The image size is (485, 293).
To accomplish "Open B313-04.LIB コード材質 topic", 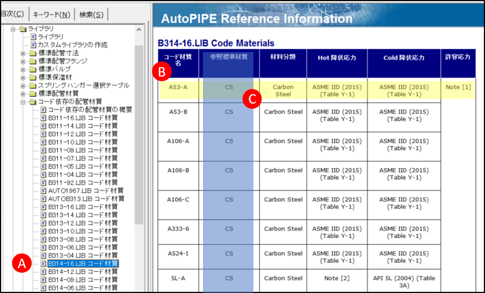I will click(83, 255).
